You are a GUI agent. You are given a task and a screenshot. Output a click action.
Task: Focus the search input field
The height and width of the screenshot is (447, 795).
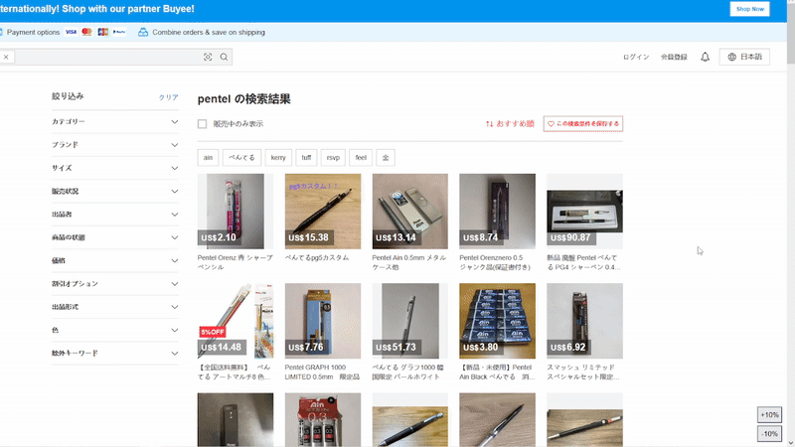(107, 57)
